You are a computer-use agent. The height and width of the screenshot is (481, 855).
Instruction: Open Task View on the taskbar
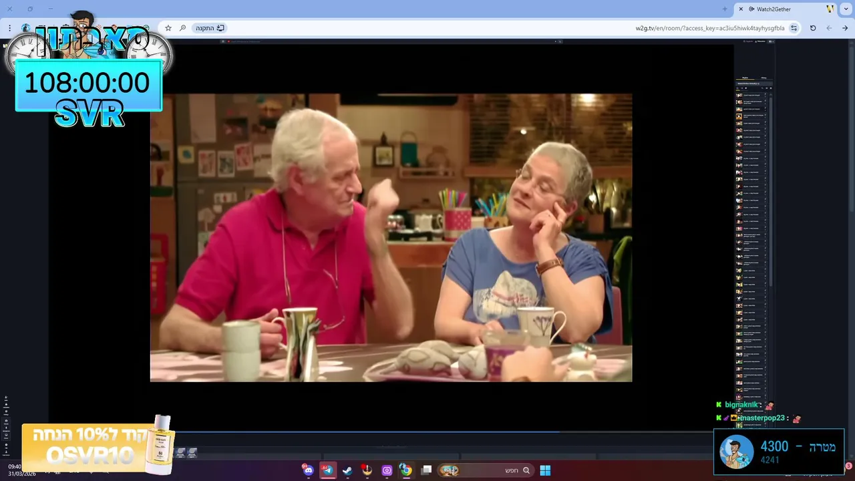[x=426, y=470]
